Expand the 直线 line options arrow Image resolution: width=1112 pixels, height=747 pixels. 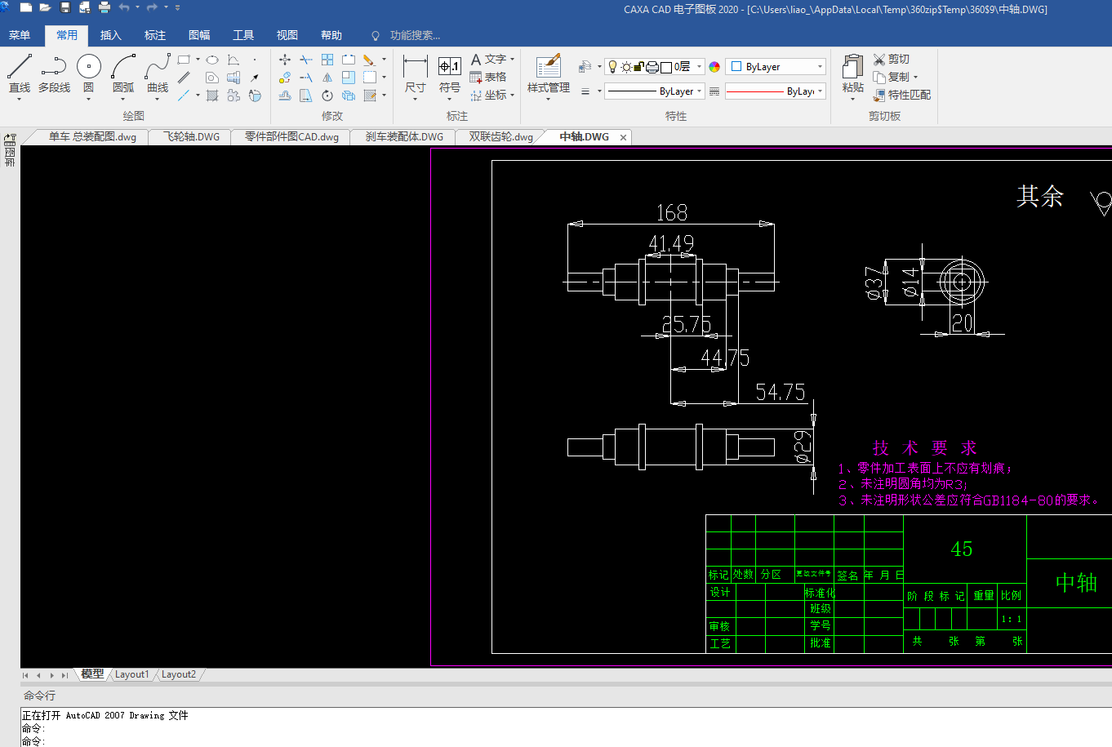[x=19, y=100]
